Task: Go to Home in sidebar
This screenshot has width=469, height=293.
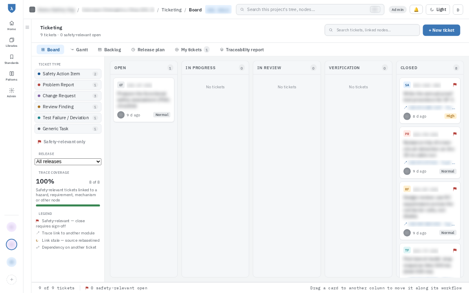Action: click(x=11, y=25)
